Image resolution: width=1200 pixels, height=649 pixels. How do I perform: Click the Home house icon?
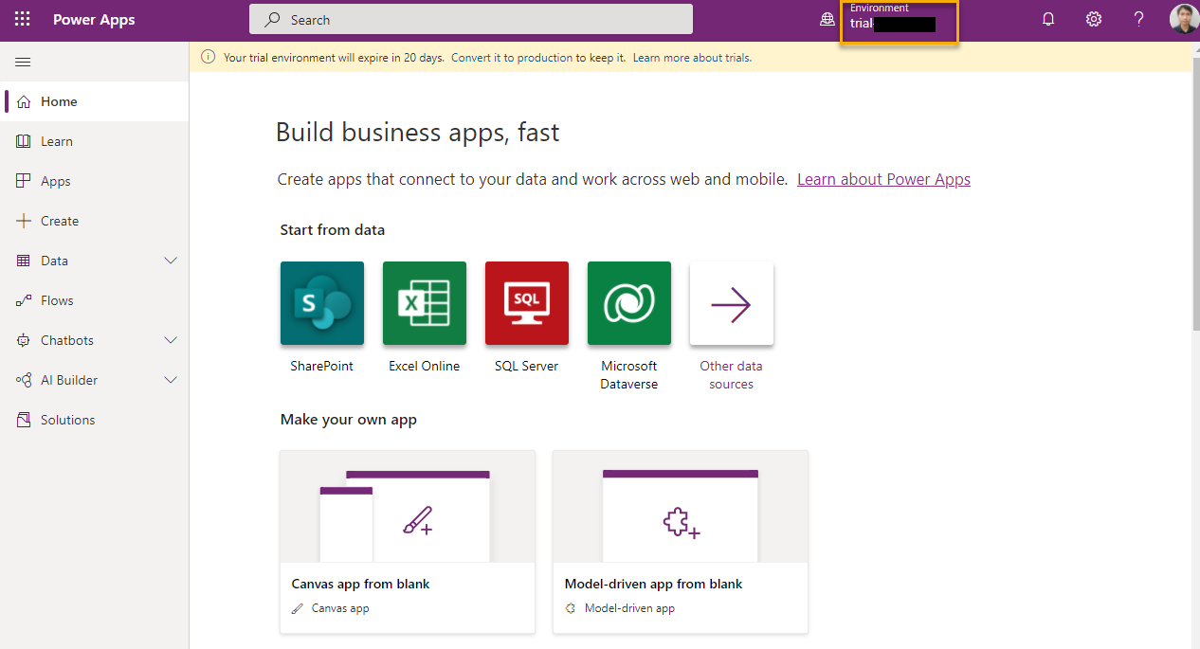pos(24,101)
